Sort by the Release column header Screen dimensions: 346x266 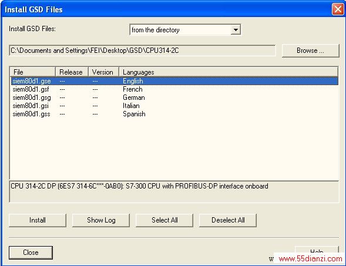[x=72, y=72]
